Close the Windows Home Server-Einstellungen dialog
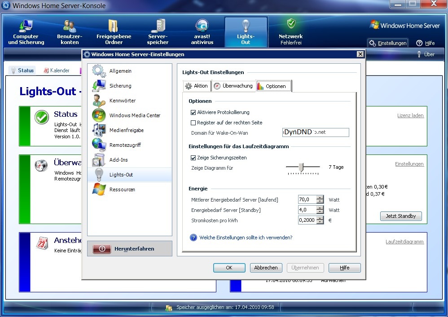Viewport: 448px width, 317px height. pyautogui.click(x=360, y=54)
